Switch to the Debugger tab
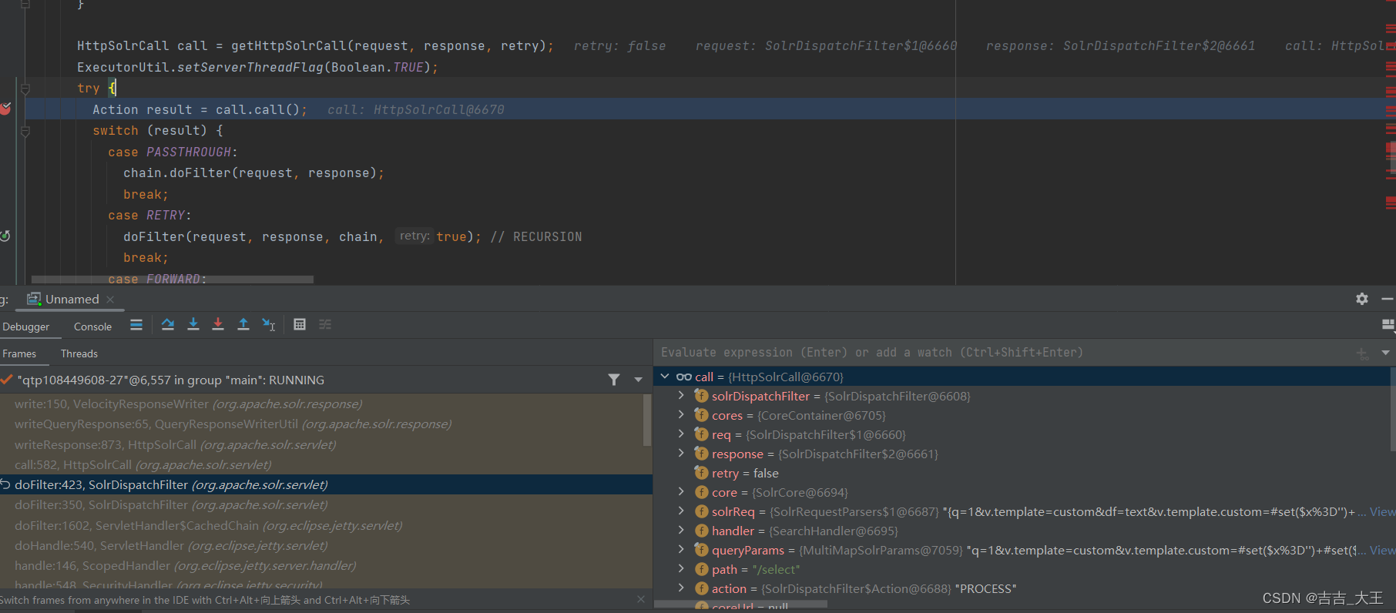1396x613 pixels. [x=25, y=327]
